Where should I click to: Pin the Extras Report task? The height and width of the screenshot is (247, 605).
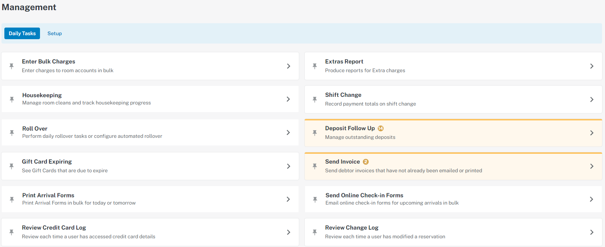[x=315, y=66]
